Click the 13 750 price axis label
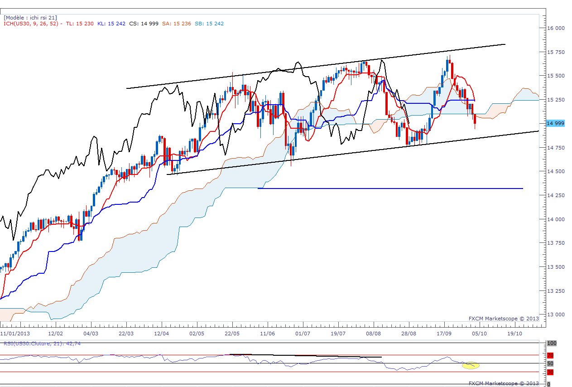The width and height of the screenshot is (572, 387). point(556,243)
